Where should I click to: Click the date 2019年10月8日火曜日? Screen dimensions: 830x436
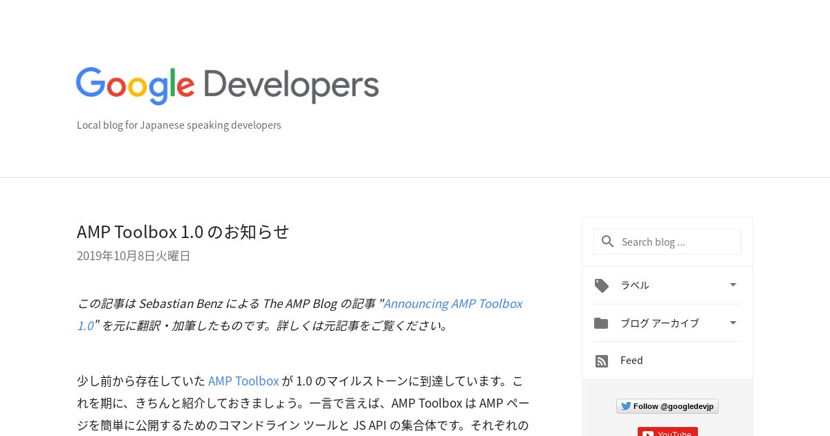coord(133,256)
